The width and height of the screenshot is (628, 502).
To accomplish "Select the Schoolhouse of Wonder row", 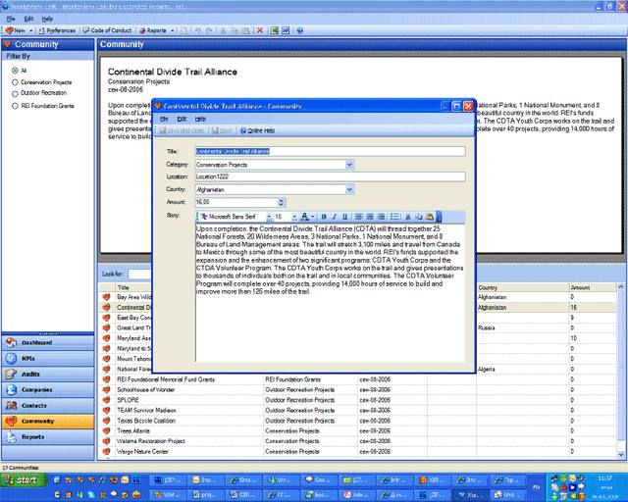I will [x=357, y=390].
